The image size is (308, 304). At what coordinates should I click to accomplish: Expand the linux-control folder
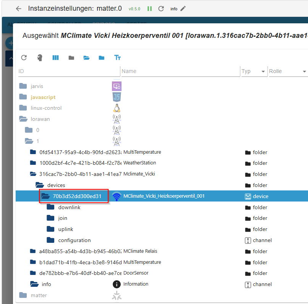[23, 108]
